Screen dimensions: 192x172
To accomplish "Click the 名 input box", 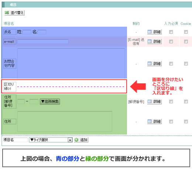I will (x=42, y=32).
